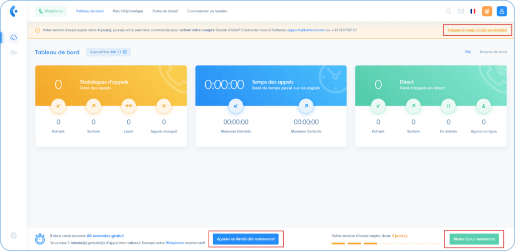Open the mail envelope icon

click(x=461, y=11)
